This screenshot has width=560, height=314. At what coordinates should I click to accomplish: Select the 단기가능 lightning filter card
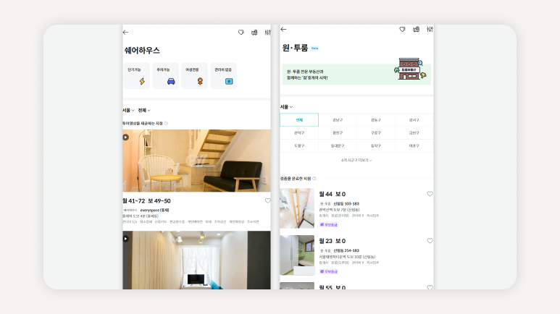point(136,76)
